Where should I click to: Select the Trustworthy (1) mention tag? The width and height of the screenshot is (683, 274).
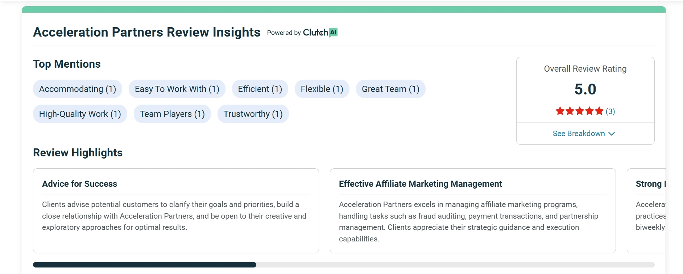[x=253, y=114]
